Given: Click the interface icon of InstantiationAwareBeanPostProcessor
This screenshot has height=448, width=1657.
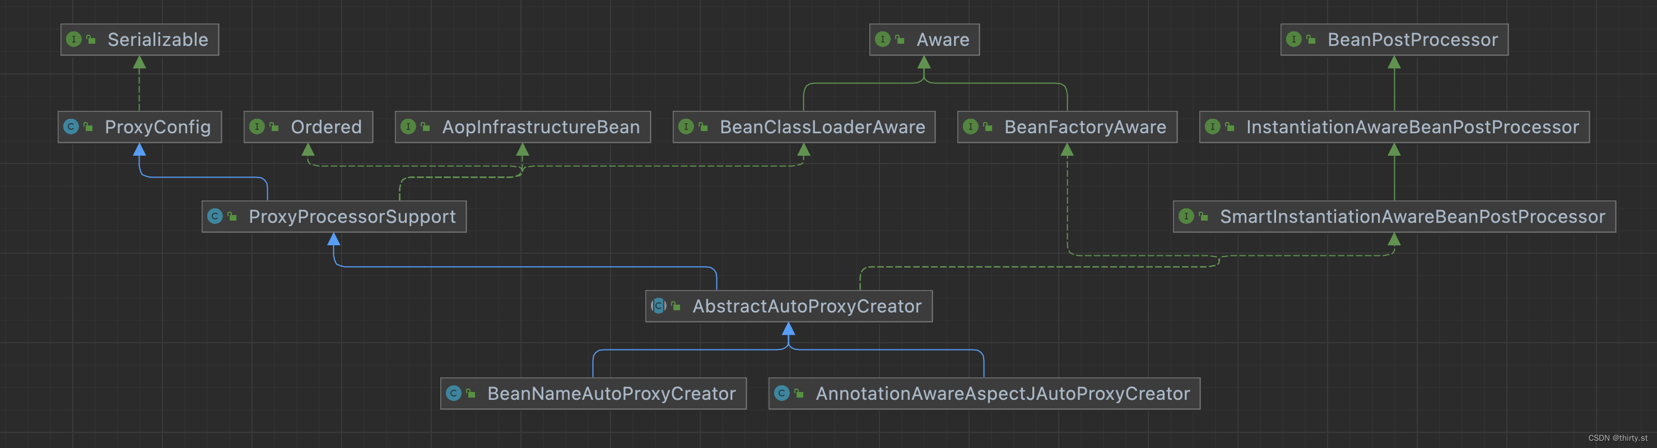Looking at the screenshot, I should [x=1213, y=127].
